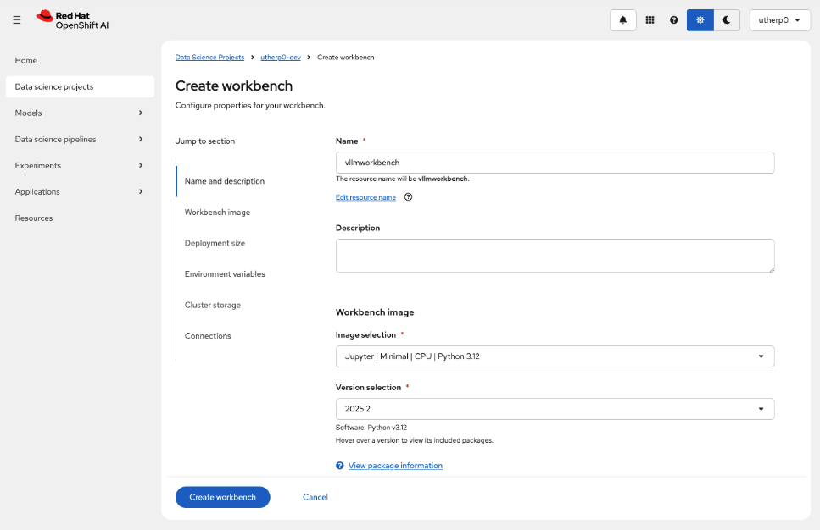This screenshot has height=530, width=820.
Task: Jump to the Environment variables section
Action: 225,274
